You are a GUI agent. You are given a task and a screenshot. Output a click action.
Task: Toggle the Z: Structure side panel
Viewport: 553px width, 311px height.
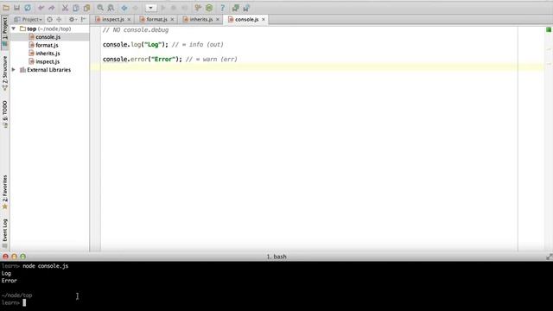pyautogui.click(x=4, y=73)
